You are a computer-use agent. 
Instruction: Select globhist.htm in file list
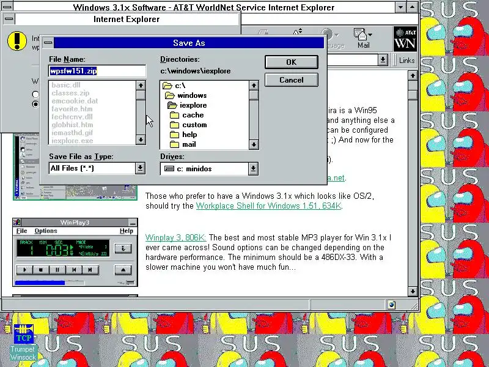72,125
